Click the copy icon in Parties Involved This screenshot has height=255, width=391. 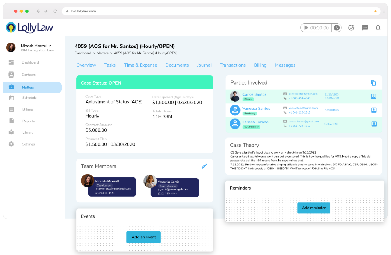click(373, 83)
